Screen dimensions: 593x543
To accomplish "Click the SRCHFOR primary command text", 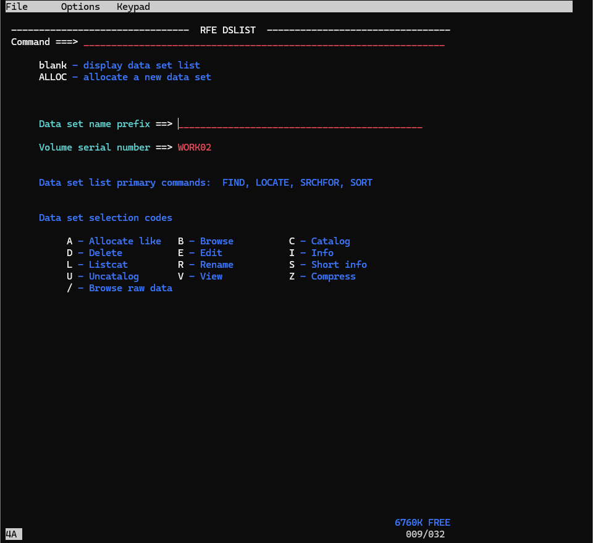I will tap(320, 183).
